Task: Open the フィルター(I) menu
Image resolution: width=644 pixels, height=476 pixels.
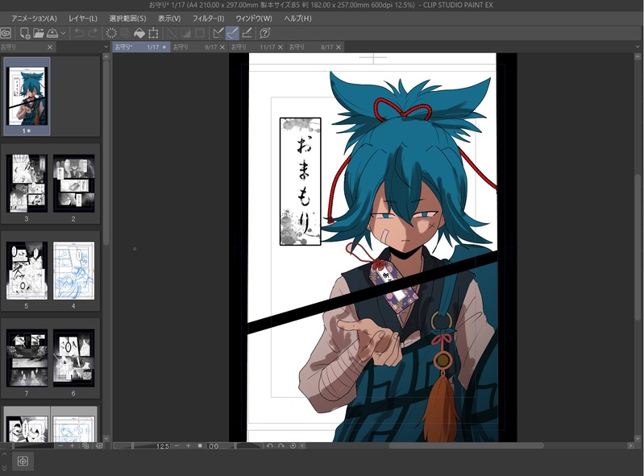Action: pos(208,19)
